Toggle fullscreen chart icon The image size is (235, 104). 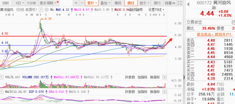click(x=179, y=3)
